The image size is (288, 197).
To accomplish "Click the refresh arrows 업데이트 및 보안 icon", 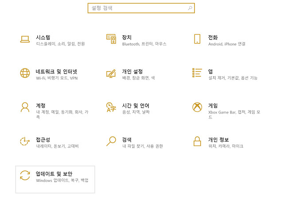I will point(25,176).
